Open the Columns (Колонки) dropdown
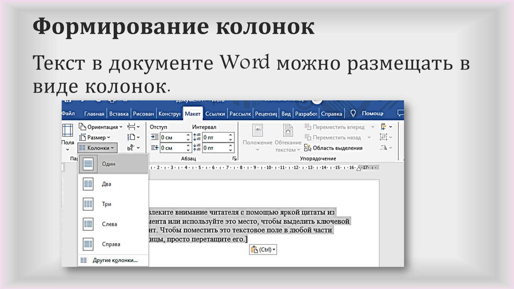This screenshot has width=514, height=289. click(x=98, y=148)
